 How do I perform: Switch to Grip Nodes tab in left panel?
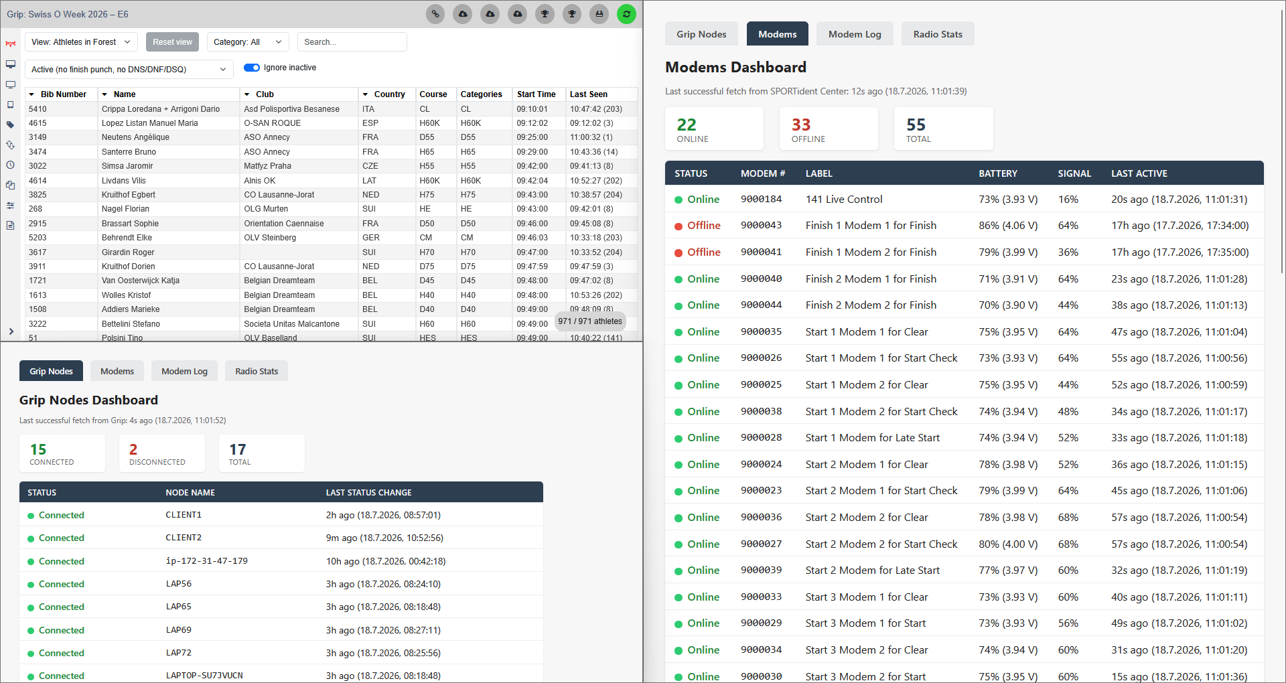(x=51, y=371)
